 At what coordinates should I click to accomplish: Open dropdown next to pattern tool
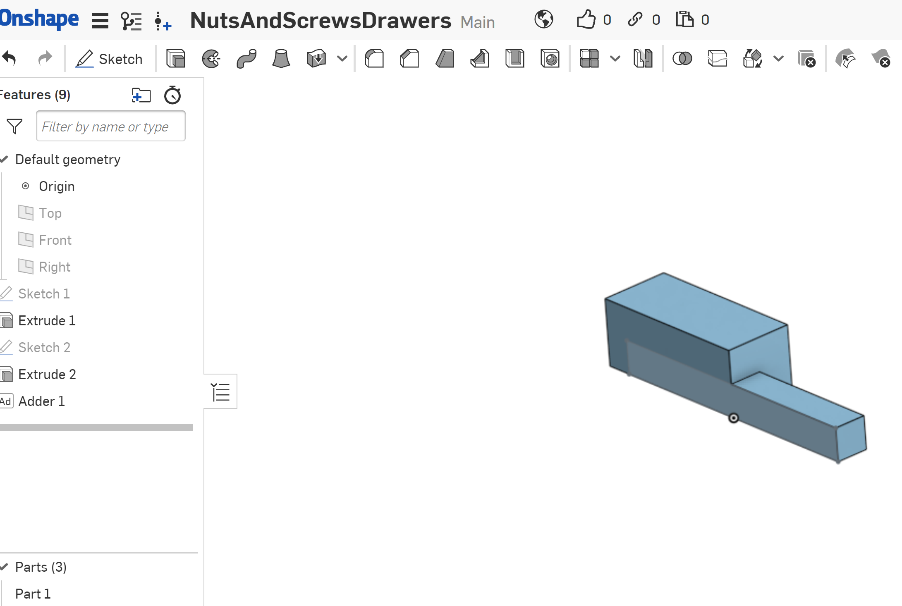pos(615,59)
